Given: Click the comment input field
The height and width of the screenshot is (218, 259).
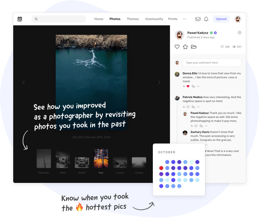Looking at the screenshot, I should (212, 63).
